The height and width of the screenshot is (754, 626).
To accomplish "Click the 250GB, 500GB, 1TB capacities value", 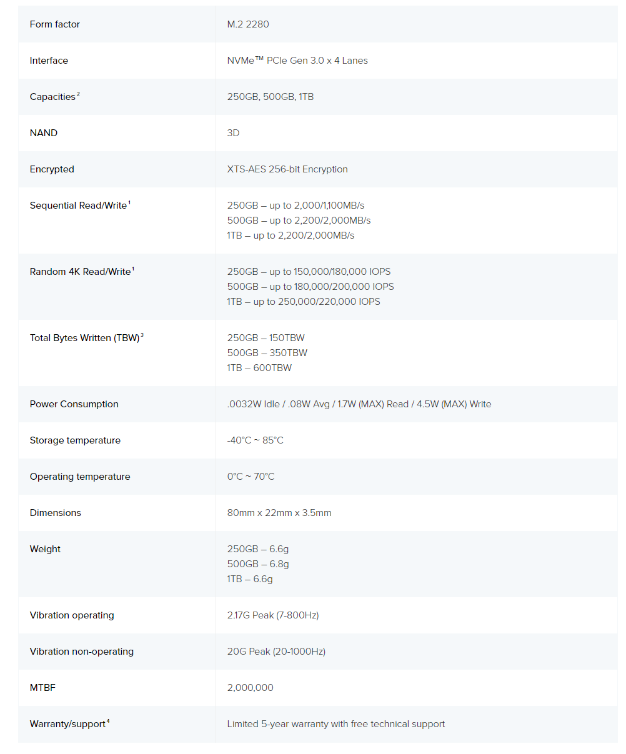I will click(x=271, y=97).
